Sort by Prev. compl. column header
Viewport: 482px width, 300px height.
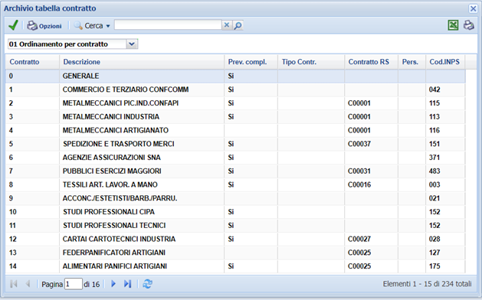(251, 62)
